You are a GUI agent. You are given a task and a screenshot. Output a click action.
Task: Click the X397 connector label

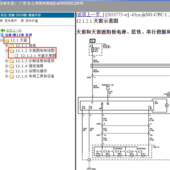click(x=98, y=135)
